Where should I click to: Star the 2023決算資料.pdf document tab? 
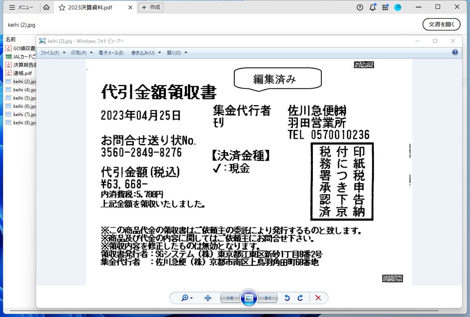(x=62, y=7)
